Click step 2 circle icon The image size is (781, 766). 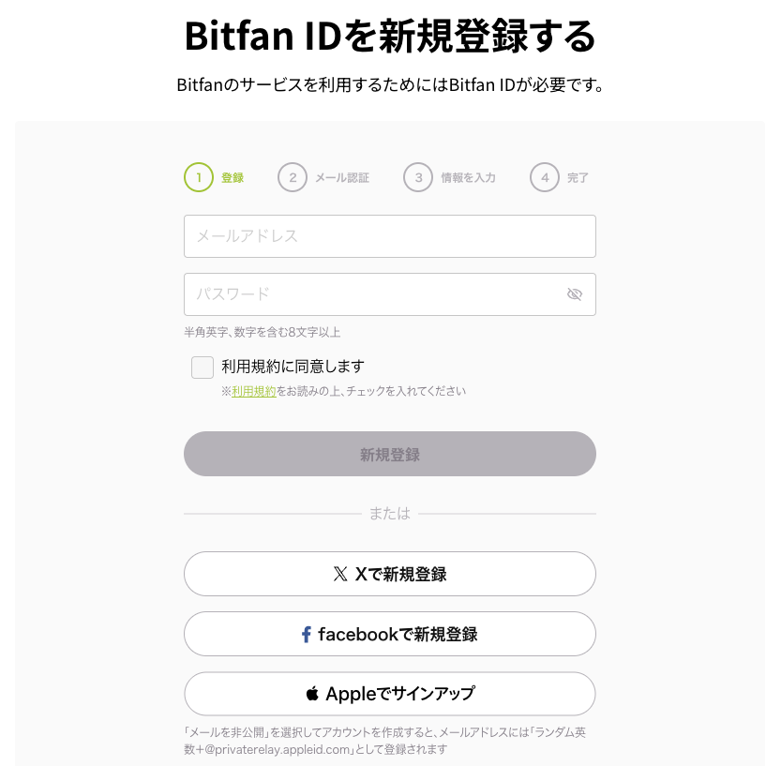tap(293, 177)
